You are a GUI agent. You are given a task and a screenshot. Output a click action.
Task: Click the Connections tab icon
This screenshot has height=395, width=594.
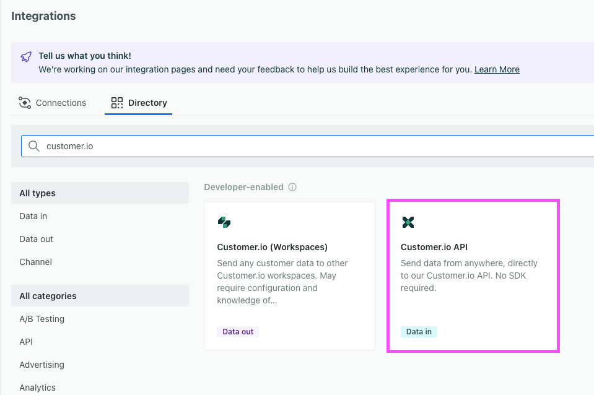pyautogui.click(x=25, y=103)
